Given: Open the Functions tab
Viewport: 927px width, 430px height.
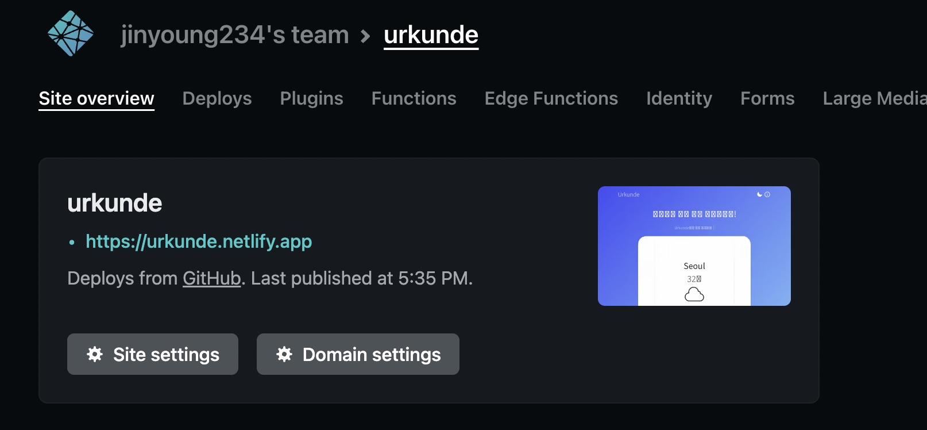Looking at the screenshot, I should tap(414, 98).
